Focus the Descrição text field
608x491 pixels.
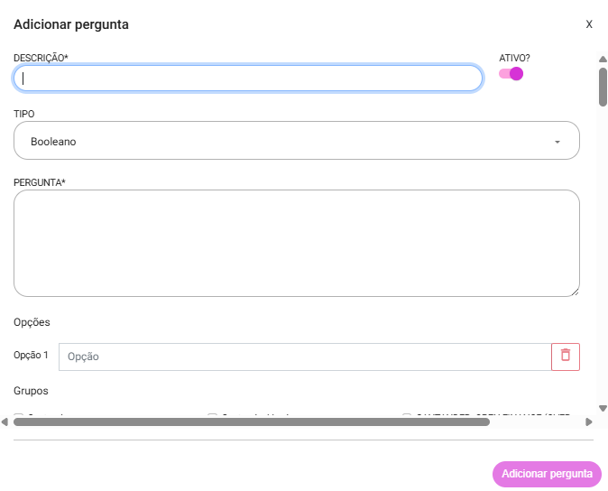(248, 79)
